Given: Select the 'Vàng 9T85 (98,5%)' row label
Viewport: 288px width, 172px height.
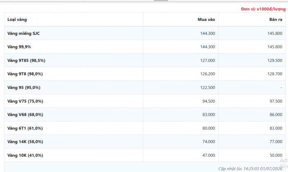Looking at the screenshot, I should 26,60.
